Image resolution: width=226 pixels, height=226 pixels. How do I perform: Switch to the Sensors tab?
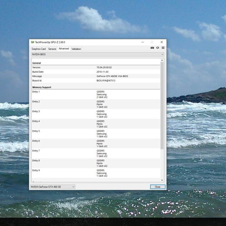(52, 49)
